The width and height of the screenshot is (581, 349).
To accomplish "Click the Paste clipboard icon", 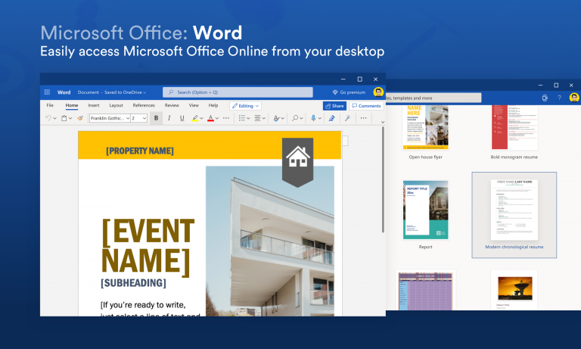I will pyautogui.click(x=64, y=118).
